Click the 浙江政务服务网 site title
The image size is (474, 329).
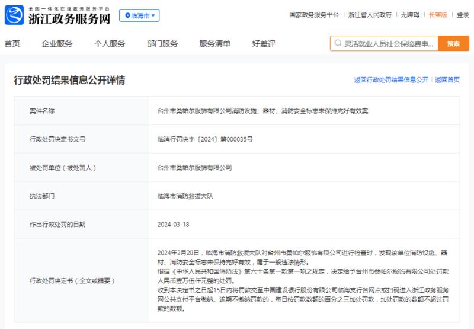[69, 19]
